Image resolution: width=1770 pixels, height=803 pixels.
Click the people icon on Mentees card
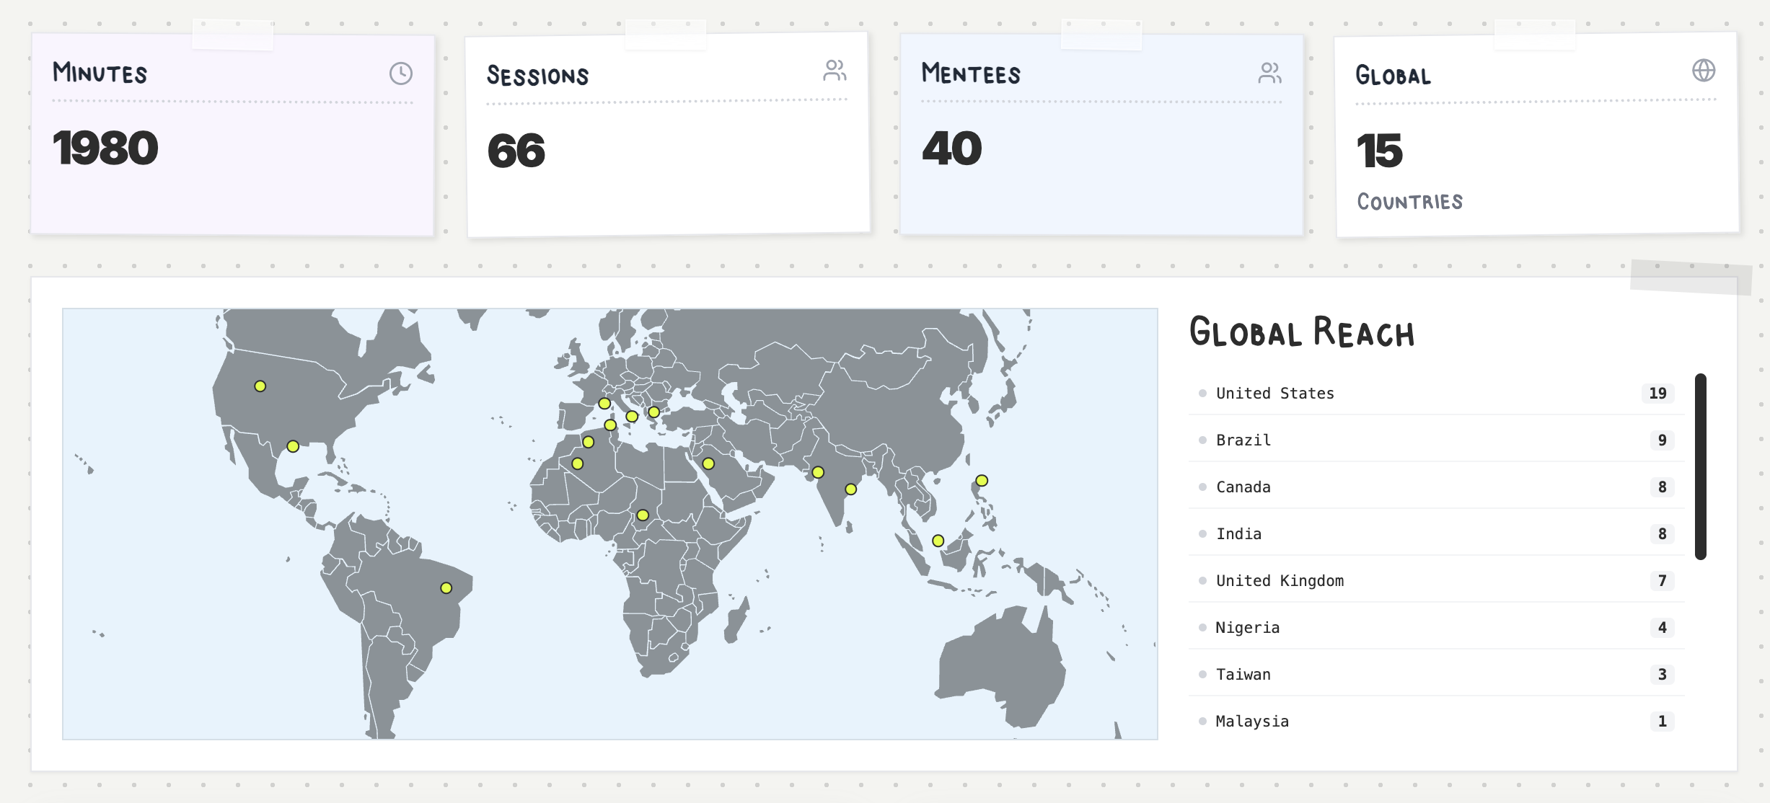1269,73
